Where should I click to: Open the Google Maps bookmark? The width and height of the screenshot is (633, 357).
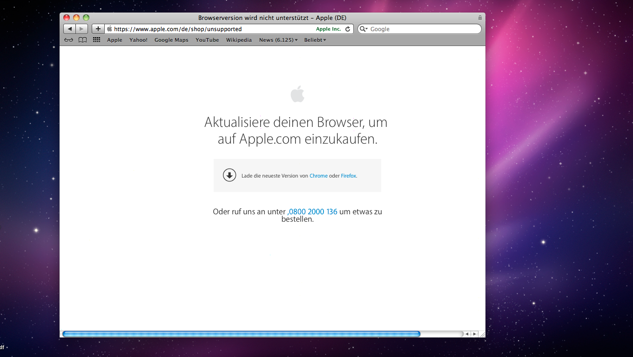(171, 40)
